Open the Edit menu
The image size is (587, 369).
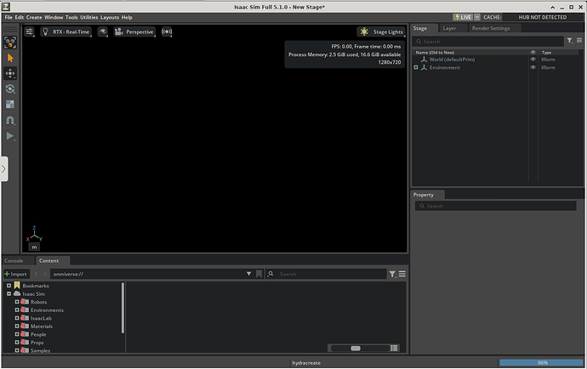point(20,17)
